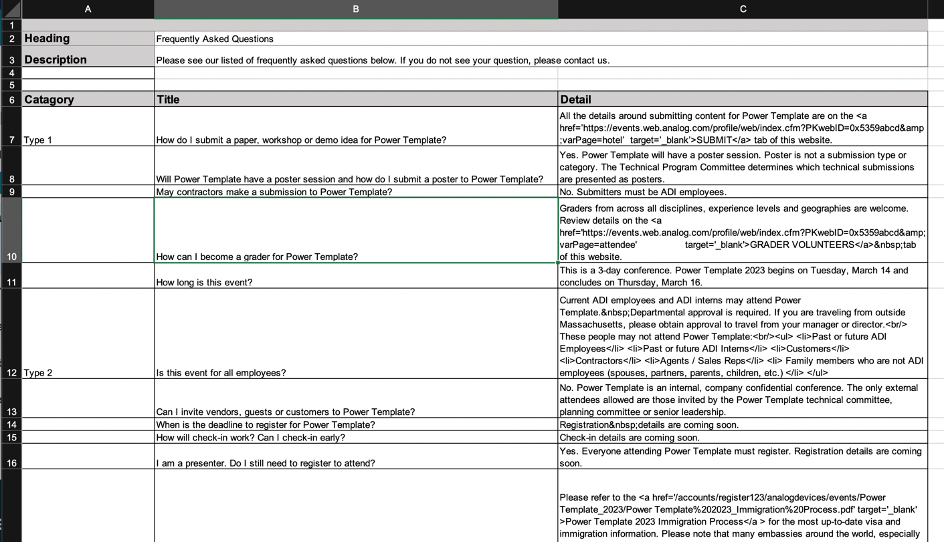Click 'How will check-in work?' cell

click(x=356, y=437)
